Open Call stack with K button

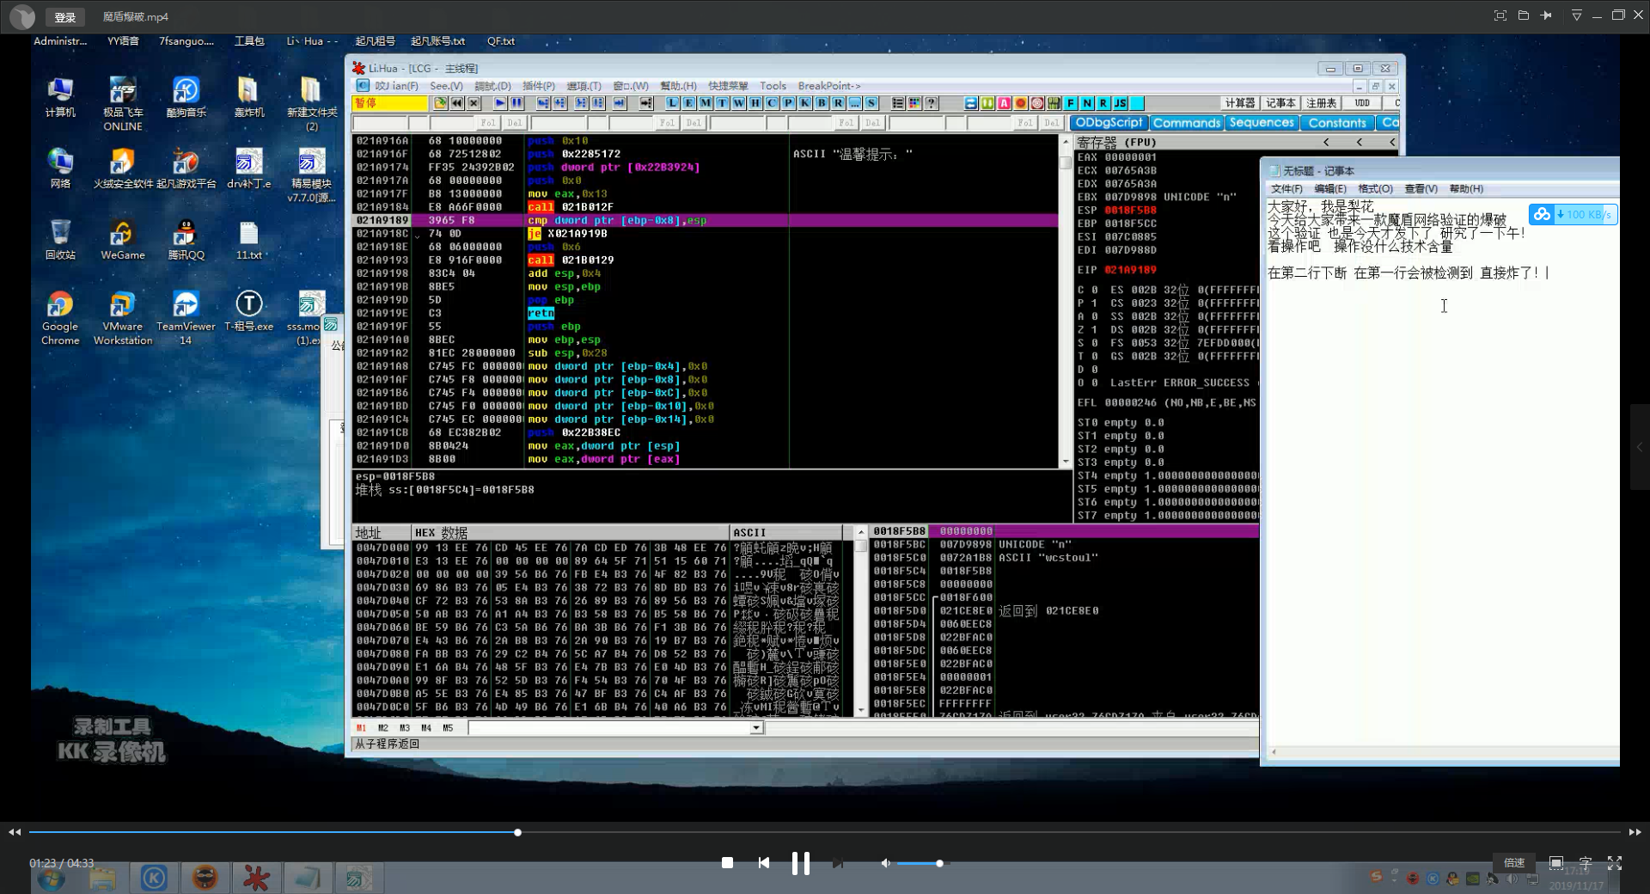click(x=804, y=103)
